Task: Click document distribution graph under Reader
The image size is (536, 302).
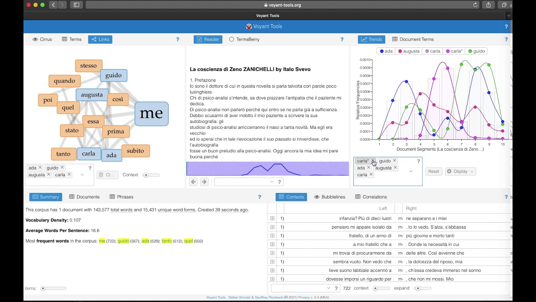Action: (268, 169)
